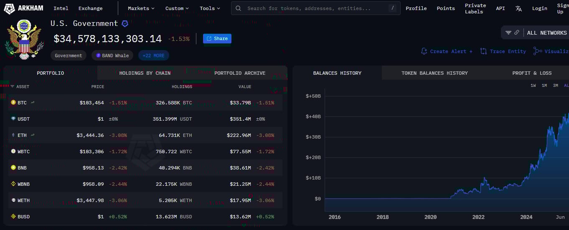The width and height of the screenshot is (569, 230).
Task: Click the slash shortcut key in search bar
Action: 392,8
